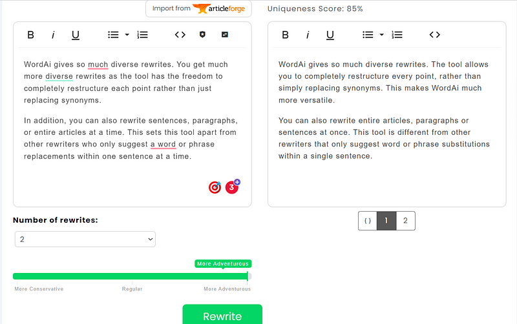Open the red badge showing 3 suggestions
This screenshot has height=324, width=517.
click(232, 187)
